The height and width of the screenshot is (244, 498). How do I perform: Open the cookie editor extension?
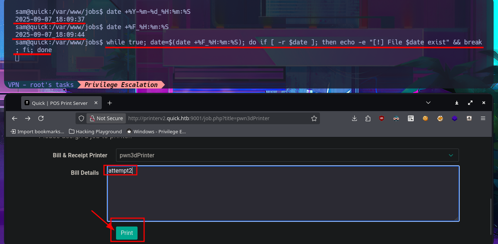pos(425,118)
